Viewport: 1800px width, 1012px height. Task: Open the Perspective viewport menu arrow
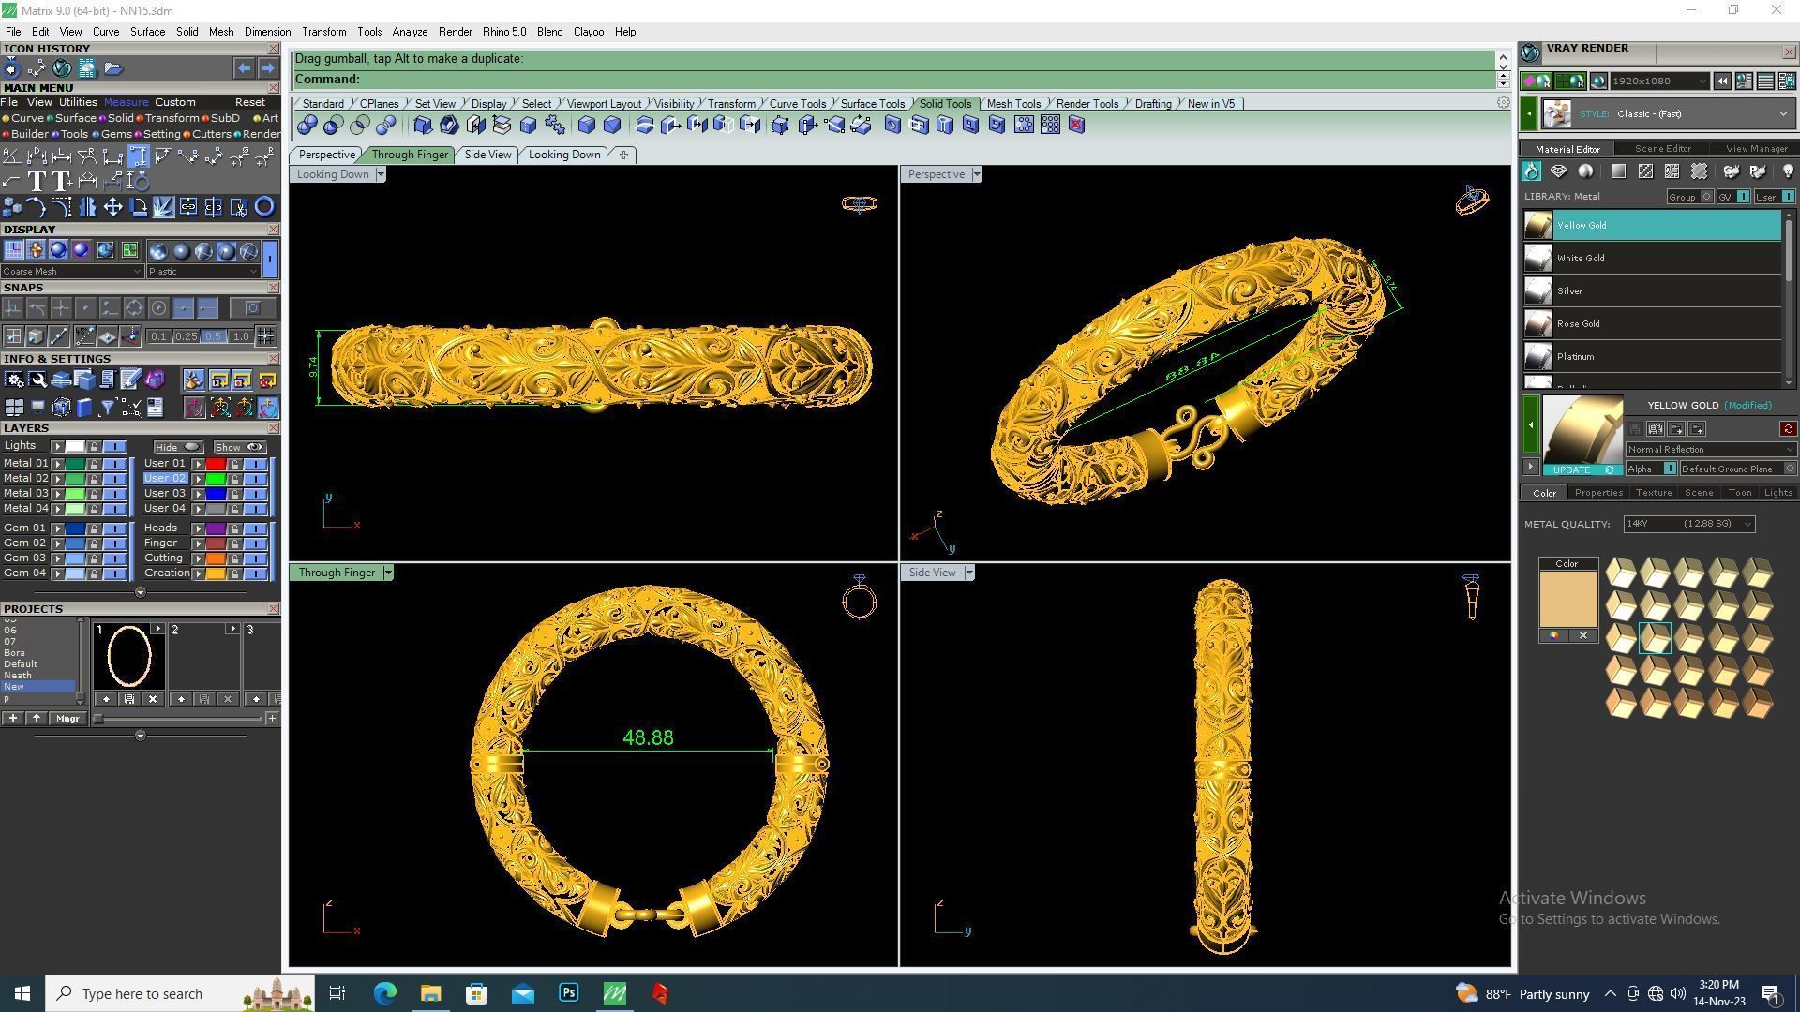(x=976, y=174)
